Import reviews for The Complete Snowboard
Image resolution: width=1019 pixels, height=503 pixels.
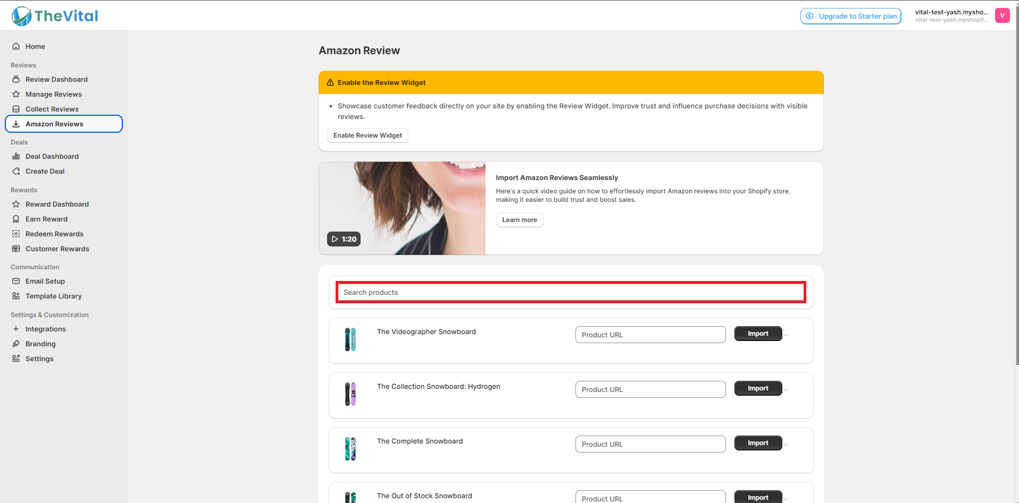pos(758,443)
